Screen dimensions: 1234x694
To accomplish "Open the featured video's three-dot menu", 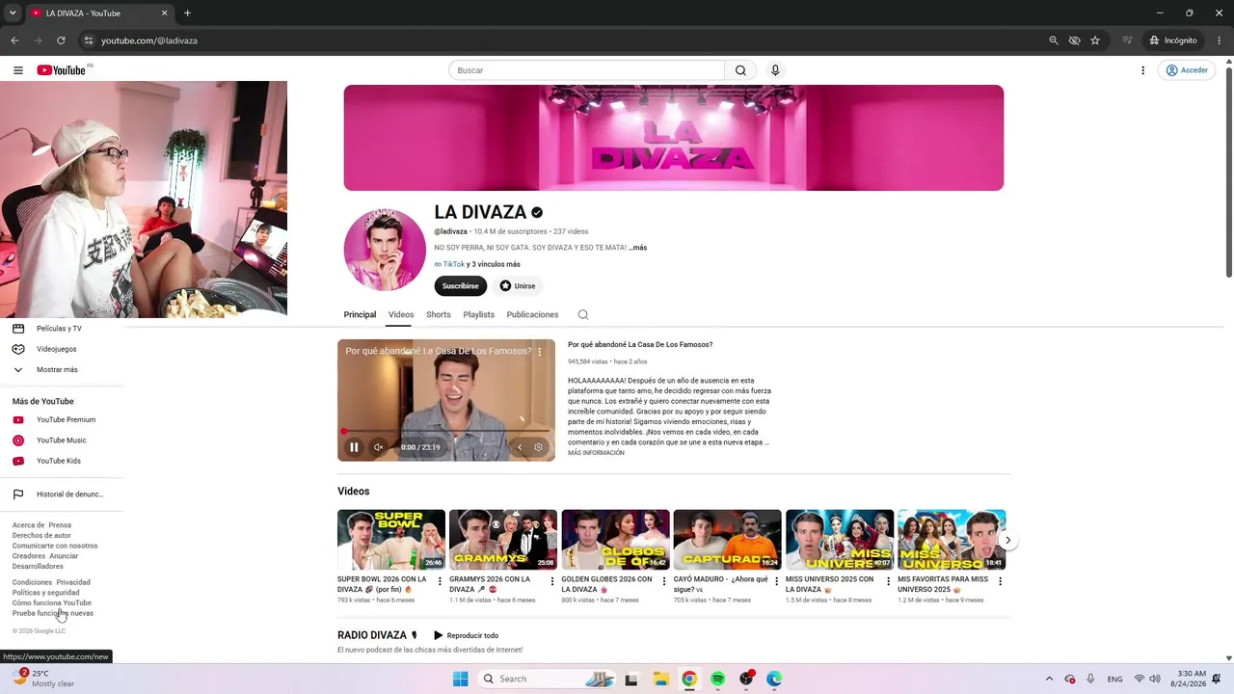I will (540, 352).
